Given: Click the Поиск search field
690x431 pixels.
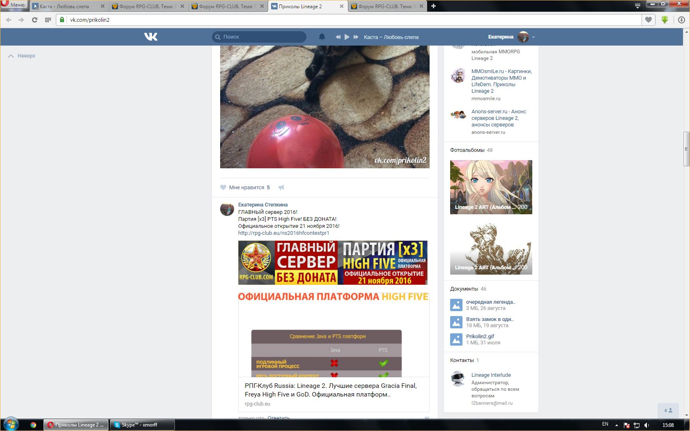Looking at the screenshot, I should (x=259, y=37).
